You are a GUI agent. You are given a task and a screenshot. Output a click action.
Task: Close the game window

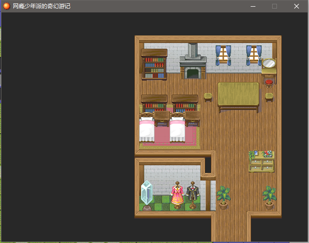pos(297,6)
